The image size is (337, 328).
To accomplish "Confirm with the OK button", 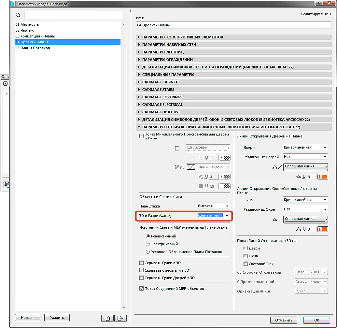I will click(316, 320).
